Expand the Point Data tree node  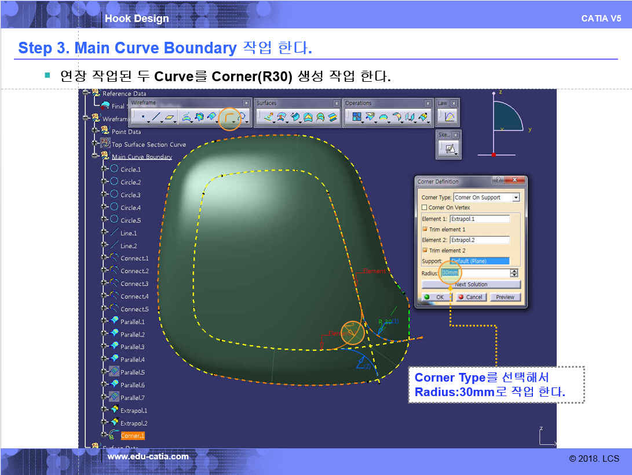96,131
